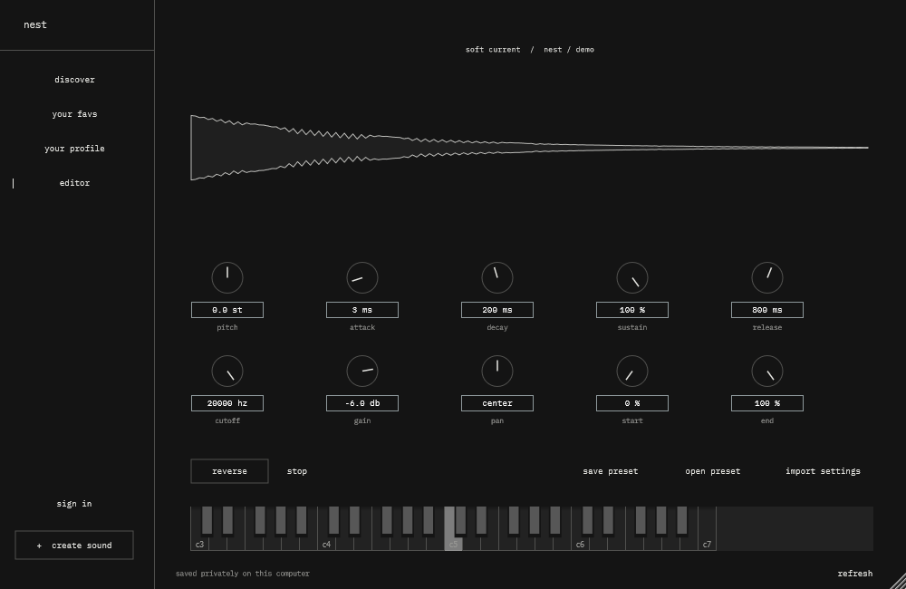Play the c4 piano key
Viewport: 906px width, 589px height.
point(326,544)
